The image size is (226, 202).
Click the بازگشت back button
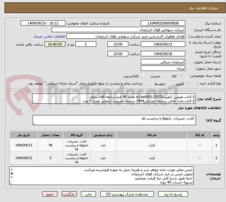(x=69, y=194)
